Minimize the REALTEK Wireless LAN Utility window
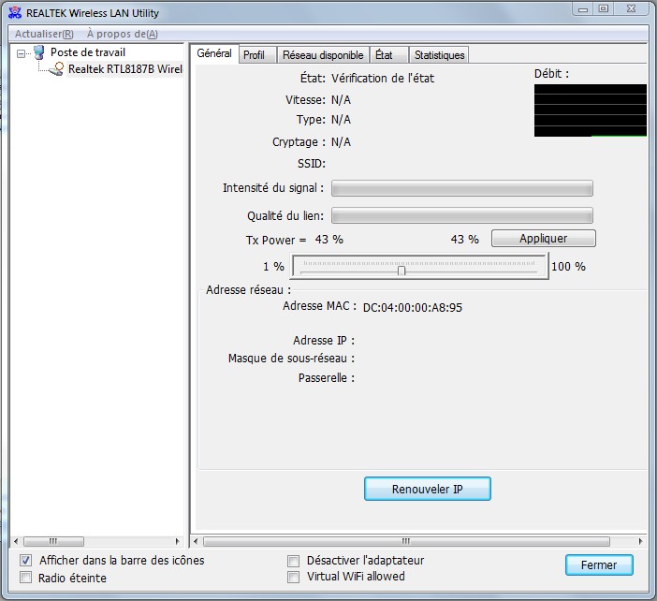 coord(583,8)
